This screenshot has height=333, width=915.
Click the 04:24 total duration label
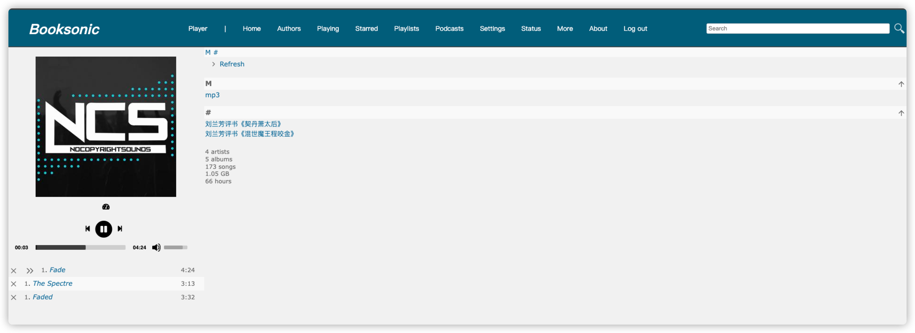[x=139, y=247]
